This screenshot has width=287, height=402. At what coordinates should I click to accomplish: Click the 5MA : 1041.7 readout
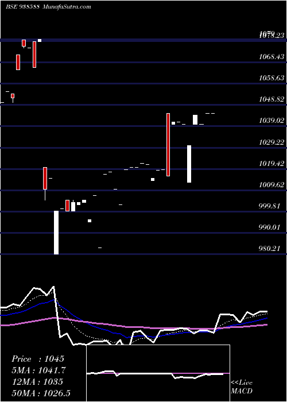click(38, 370)
